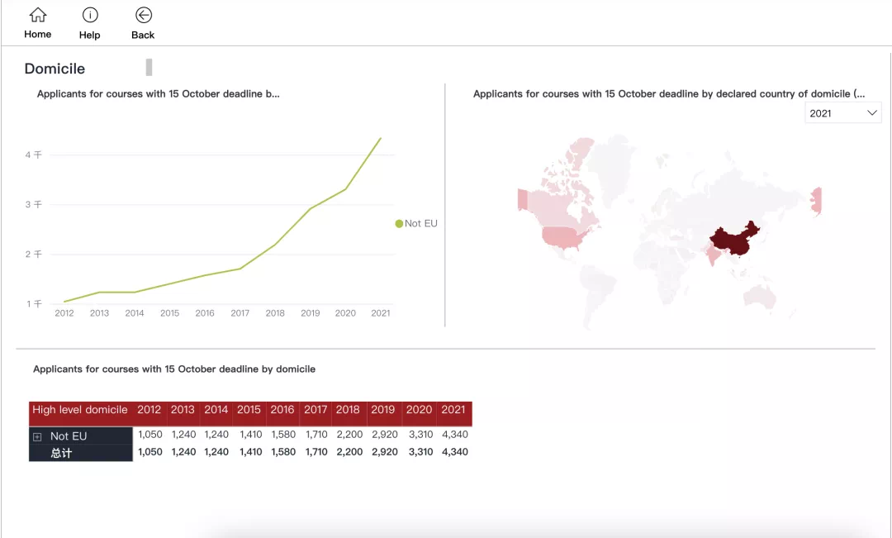Image resolution: width=892 pixels, height=538 pixels.
Task: Click the 1 千 y-axis label
Action: coord(34,304)
